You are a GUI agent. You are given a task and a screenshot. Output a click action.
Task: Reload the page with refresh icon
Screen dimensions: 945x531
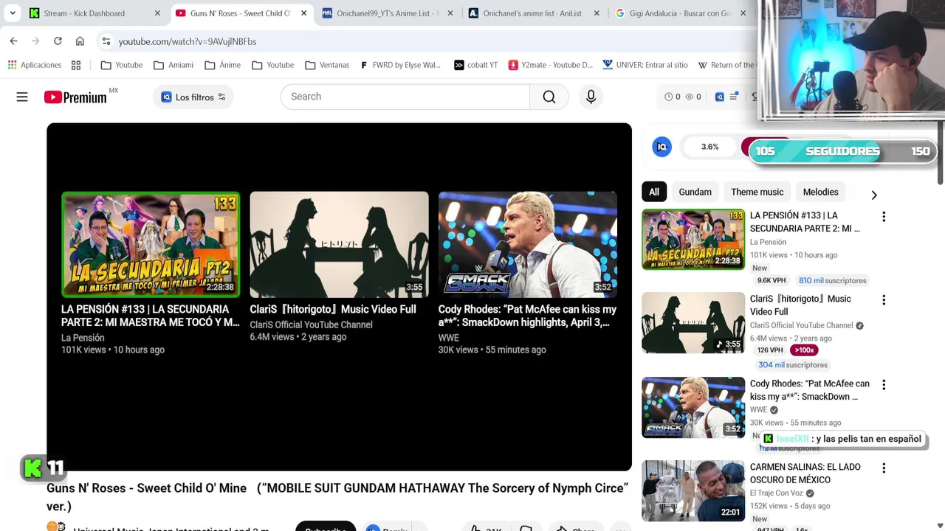(x=58, y=41)
